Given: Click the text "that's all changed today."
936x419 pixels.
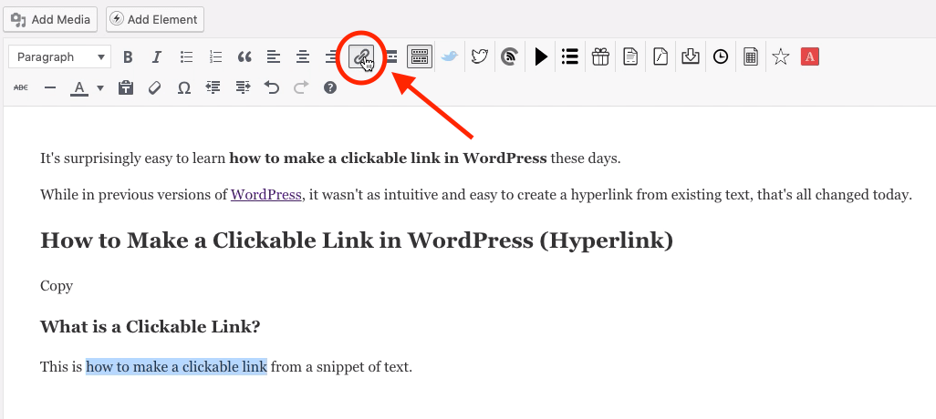Looking at the screenshot, I should click(x=834, y=195).
